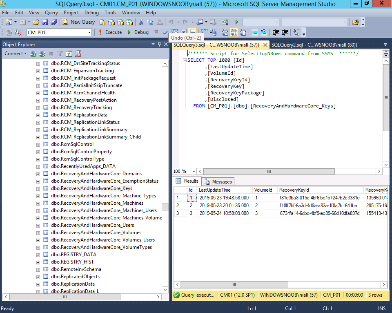
Task: Open the File menu
Action: pos(5,13)
